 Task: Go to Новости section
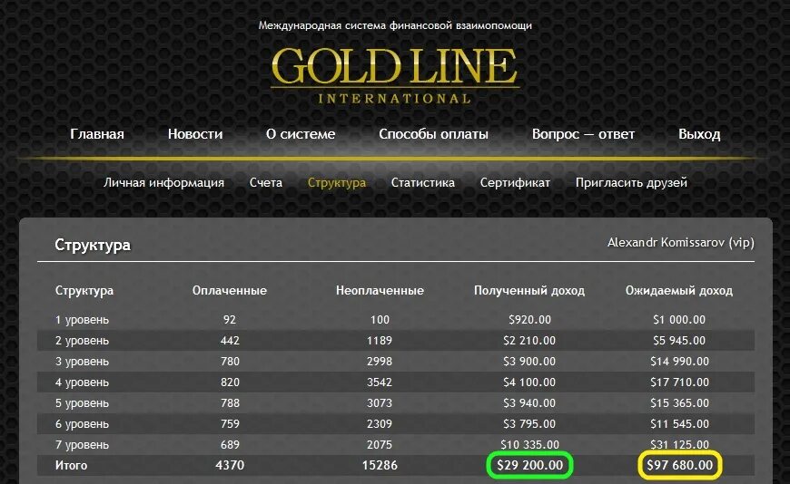point(195,134)
